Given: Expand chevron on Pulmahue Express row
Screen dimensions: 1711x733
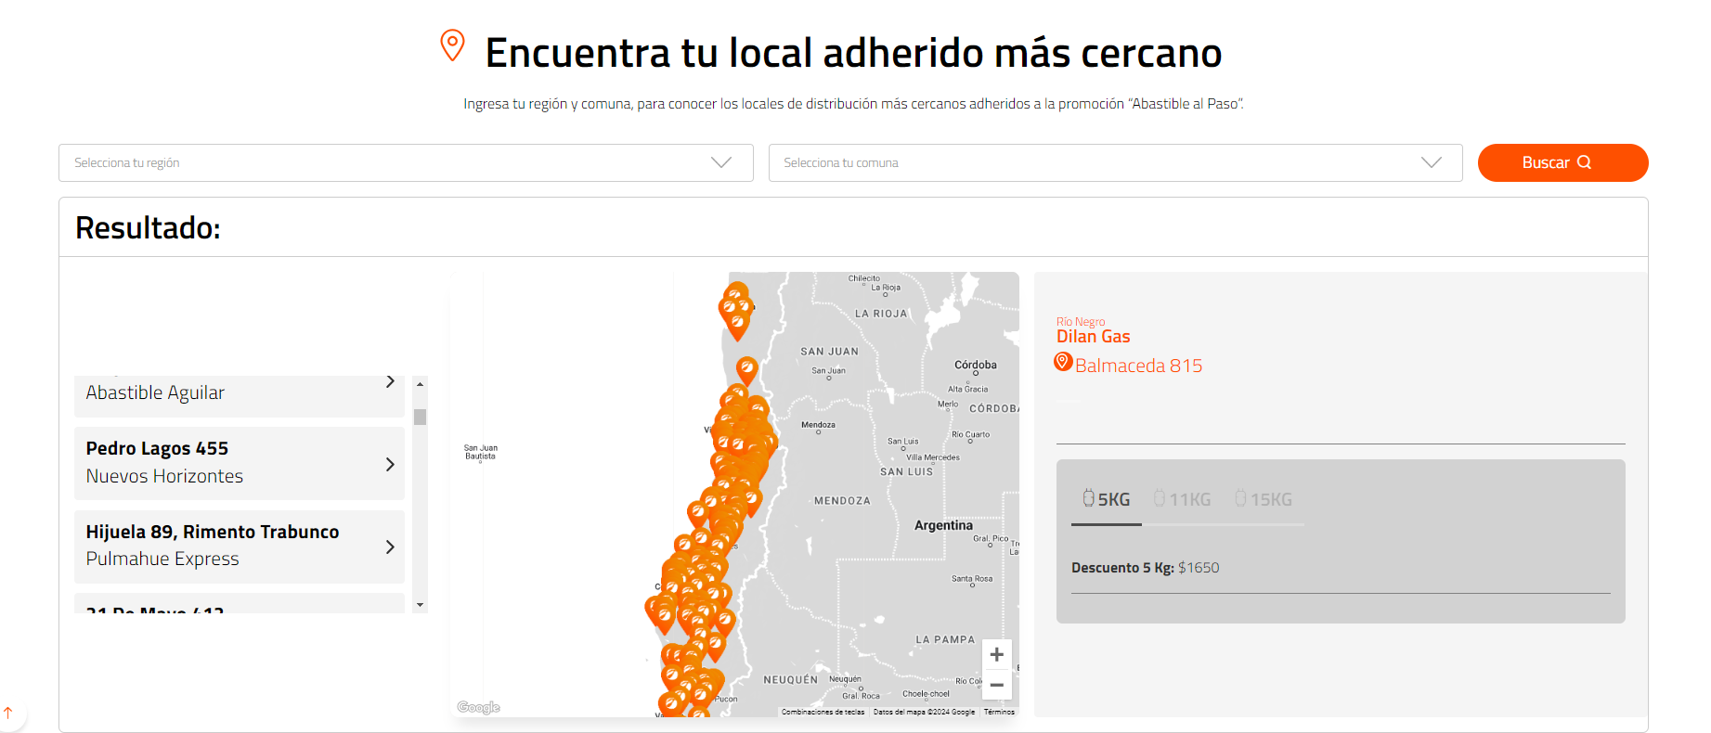Looking at the screenshot, I should [x=390, y=547].
